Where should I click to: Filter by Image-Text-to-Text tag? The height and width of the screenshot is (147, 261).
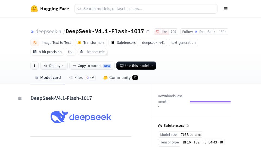tap(52, 42)
